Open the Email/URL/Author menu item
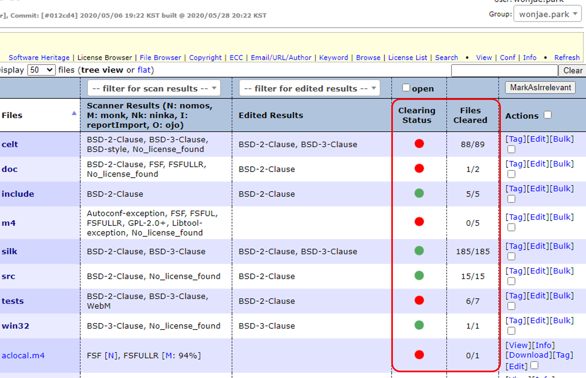Image resolution: width=586 pixels, height=378 pixels. click(x=281, y=57)
